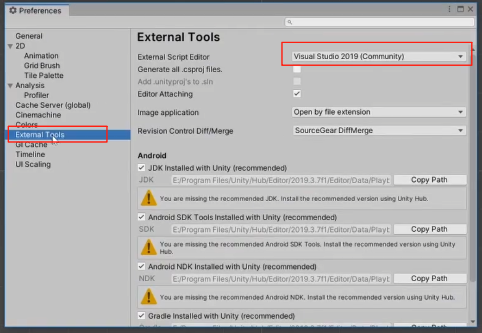Click the JDK missing warning icon

[149, 198]
